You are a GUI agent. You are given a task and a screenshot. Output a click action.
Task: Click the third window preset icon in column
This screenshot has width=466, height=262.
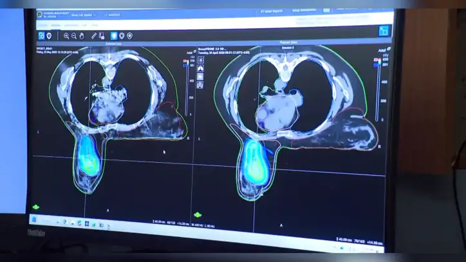click(x=200, y=77)
